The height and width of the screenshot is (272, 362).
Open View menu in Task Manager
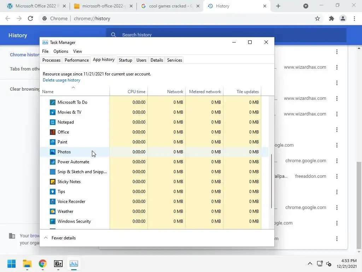pos(77,51)
